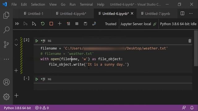Select the Jupyter Server: local connection
The width and height of the screenshot is (198, 111).
pyautogui.click(x=138, y=24)
